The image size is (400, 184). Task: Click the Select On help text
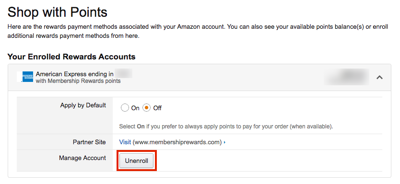click(x=226, y=126)
